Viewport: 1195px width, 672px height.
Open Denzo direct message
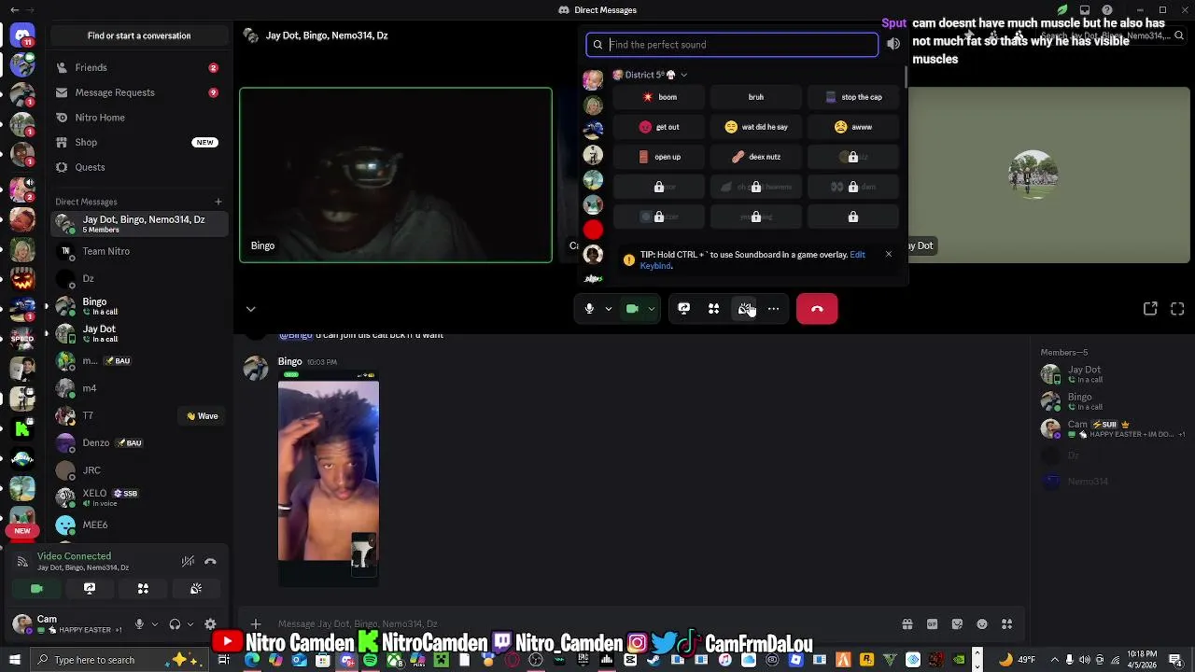[139, 442]
